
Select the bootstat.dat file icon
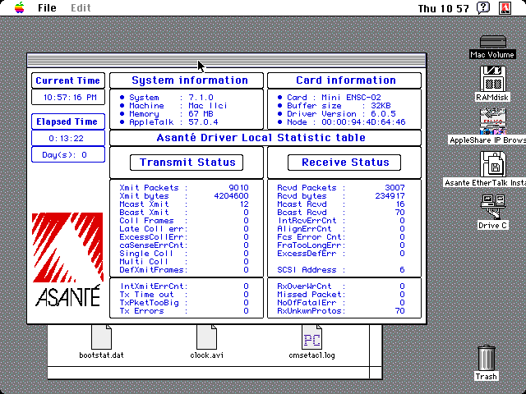pos(101,337)
